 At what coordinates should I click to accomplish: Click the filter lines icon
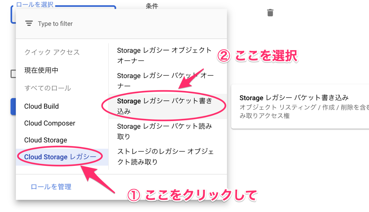point(29,23)
